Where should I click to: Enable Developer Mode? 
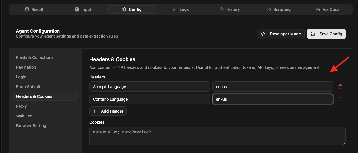[280, 34]
